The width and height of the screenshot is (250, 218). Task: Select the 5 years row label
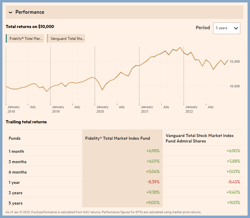(x=16, y=203)
